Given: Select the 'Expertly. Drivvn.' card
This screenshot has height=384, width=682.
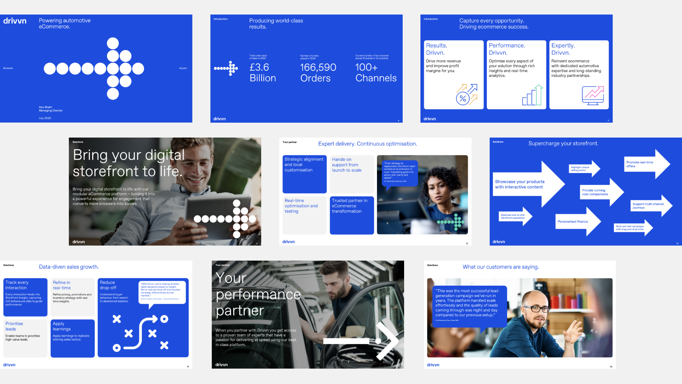Looking at the screenshot, I should click(x=579, y=75).
